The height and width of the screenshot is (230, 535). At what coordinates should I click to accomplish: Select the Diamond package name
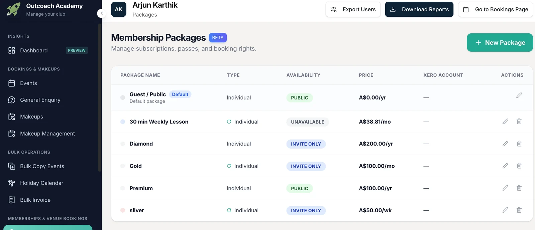tap(141, 144)
